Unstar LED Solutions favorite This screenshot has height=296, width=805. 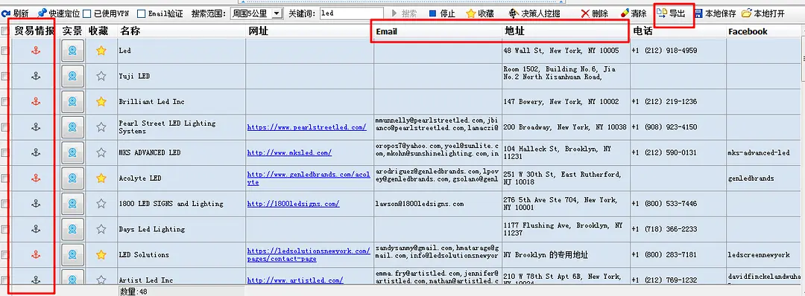pyautogui.click(x=101, y=254)
